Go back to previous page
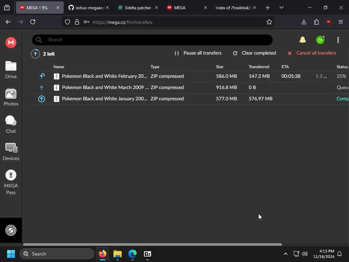Viewport: 349px width, 262px height. (8, 22)
